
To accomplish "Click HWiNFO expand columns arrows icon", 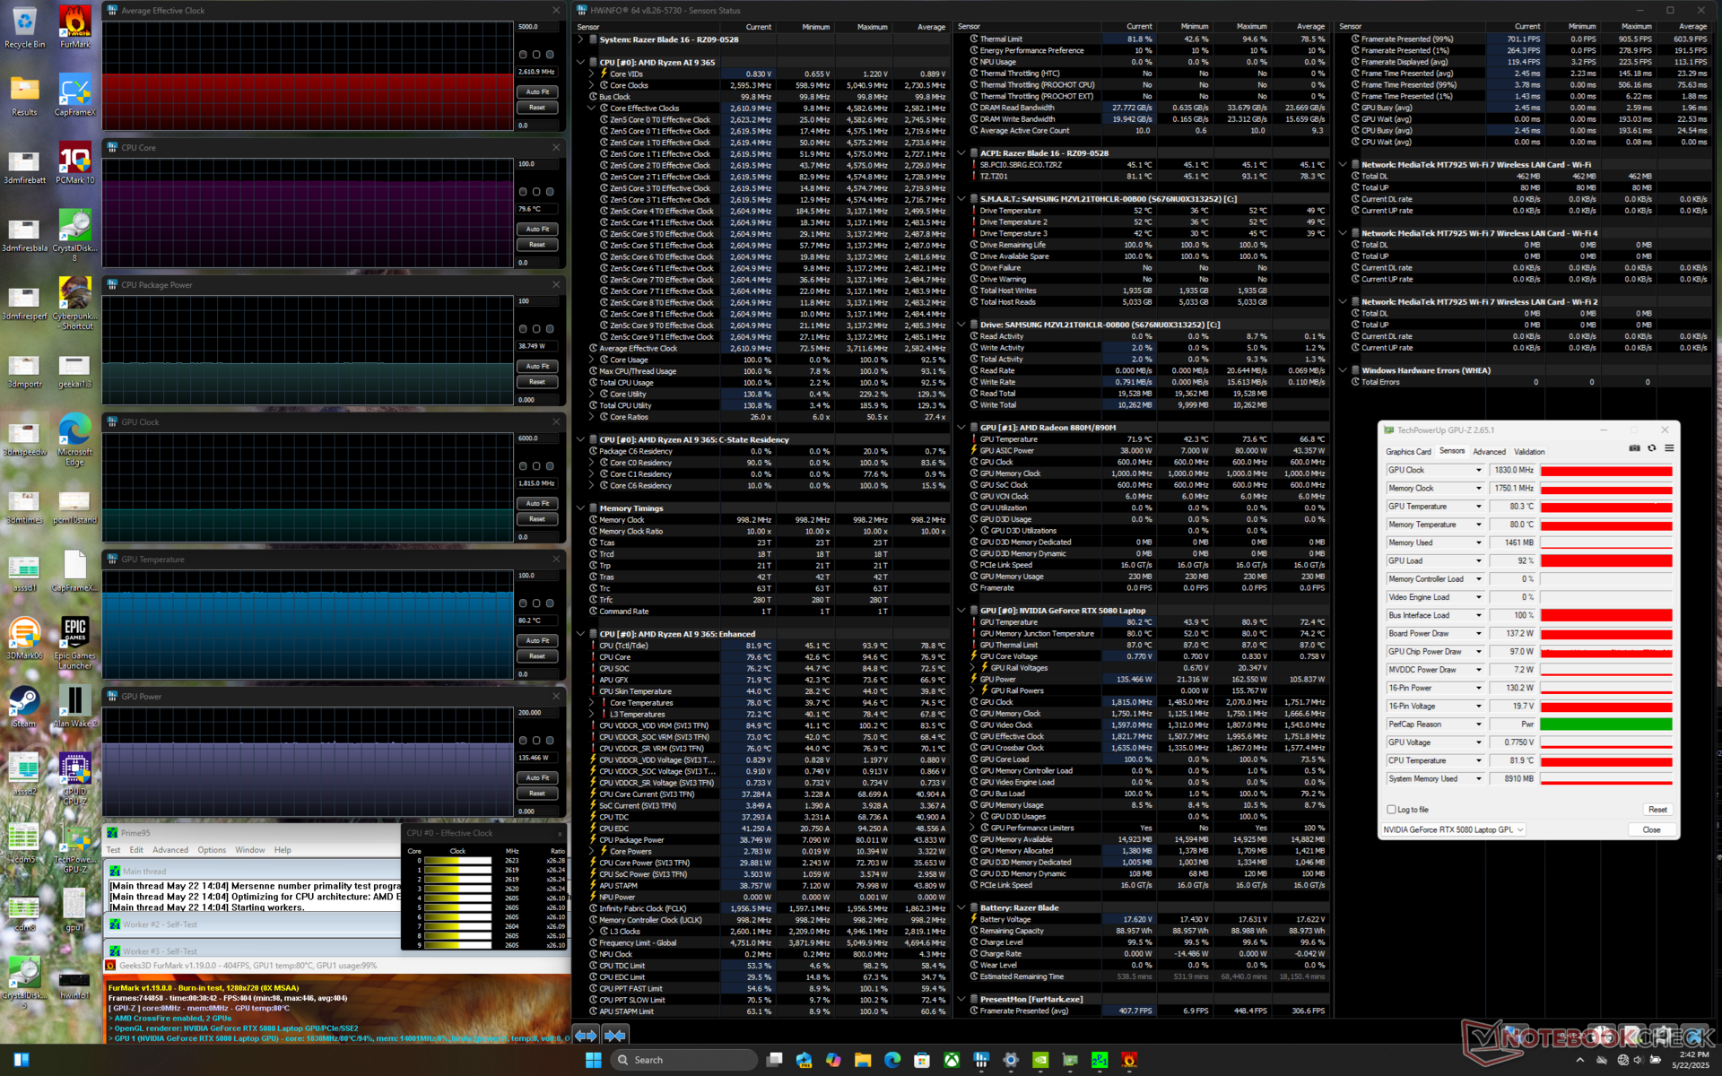I will [586, 1036].
